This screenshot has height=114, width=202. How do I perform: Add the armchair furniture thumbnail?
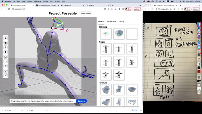pos(106,90)
